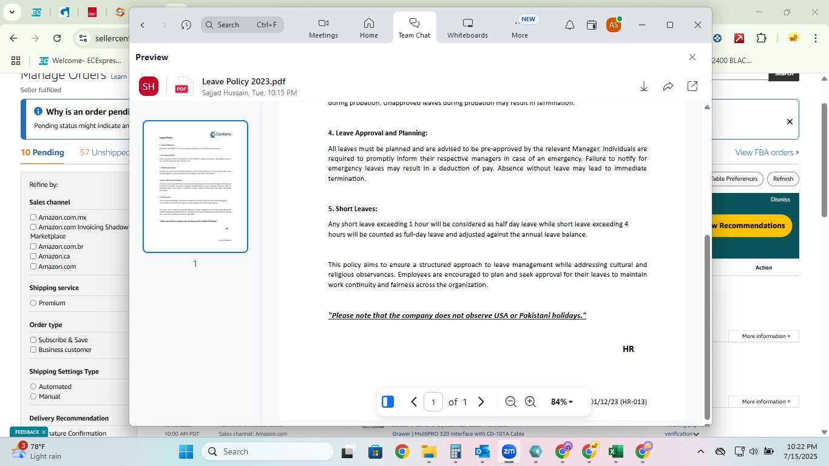Open Chrome's tab search dropdown

12,12
